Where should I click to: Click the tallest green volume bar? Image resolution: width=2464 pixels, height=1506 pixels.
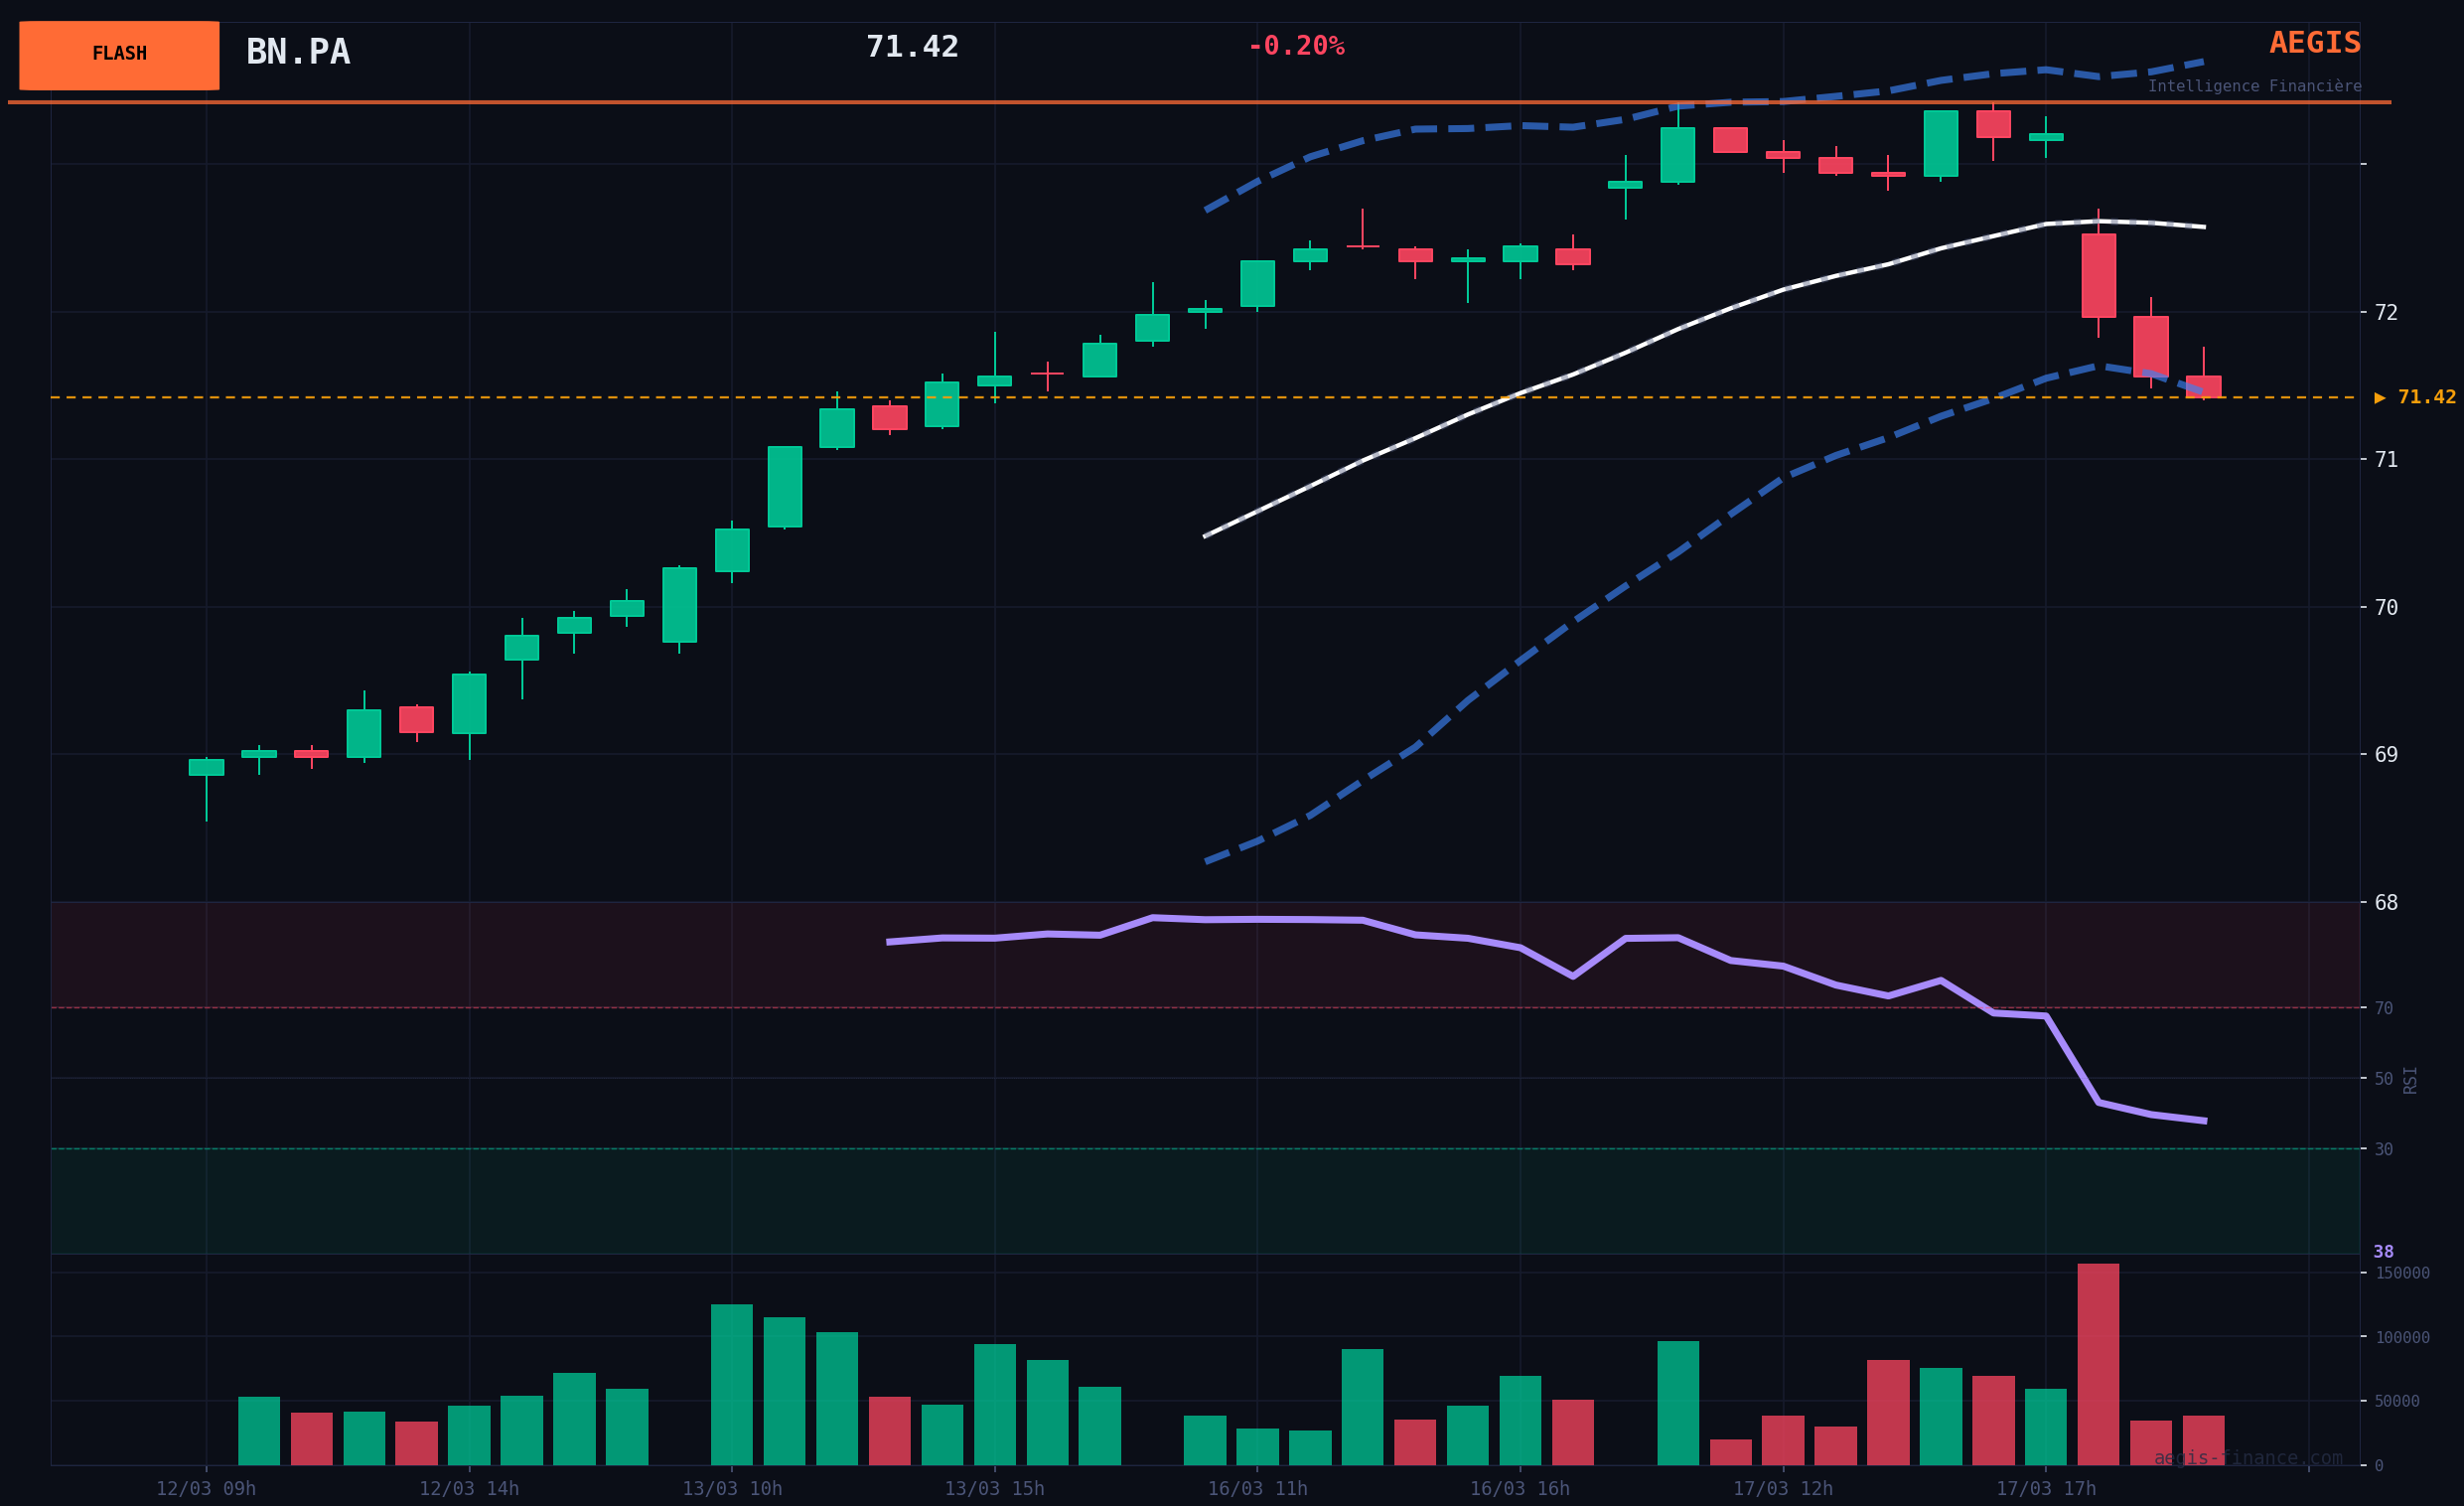click(731, 1384)
